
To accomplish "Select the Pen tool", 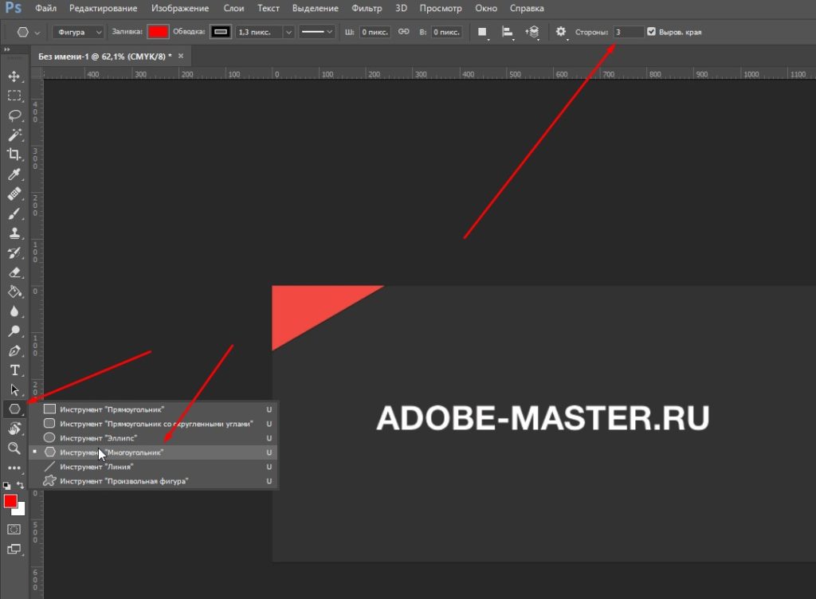I will coord(14,351).
